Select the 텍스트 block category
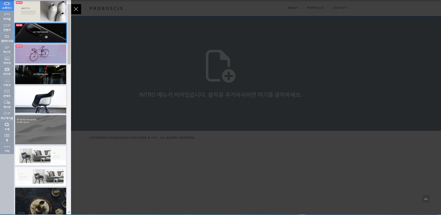441x215 pixels. click(x=7, y=49)
